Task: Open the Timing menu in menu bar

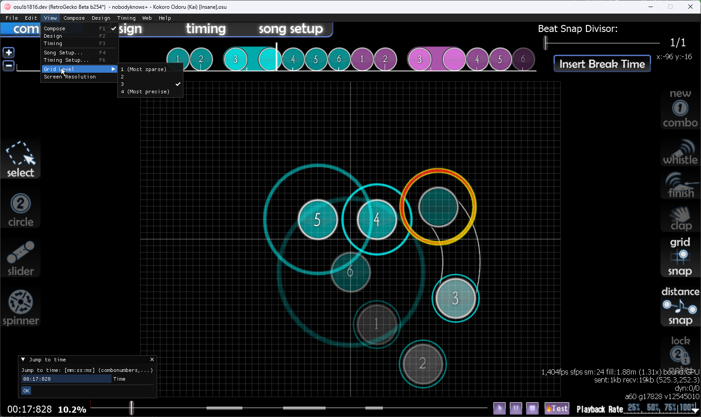Action: tap(126, 18)
